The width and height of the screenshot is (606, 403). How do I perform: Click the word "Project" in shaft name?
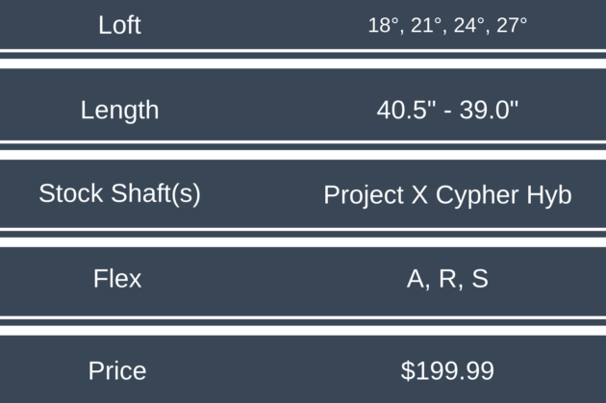(x=360, y=195)
